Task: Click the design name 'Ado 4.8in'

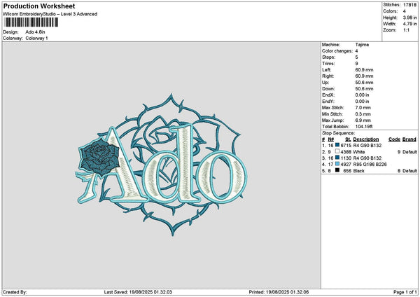Action: [x=35, y=32]
